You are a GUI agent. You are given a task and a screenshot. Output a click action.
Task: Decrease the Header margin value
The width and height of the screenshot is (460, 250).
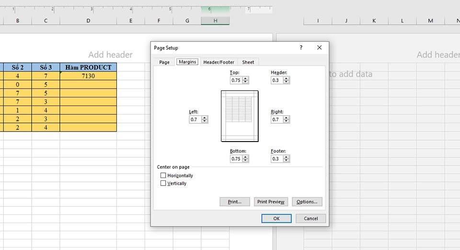point(287,82)
